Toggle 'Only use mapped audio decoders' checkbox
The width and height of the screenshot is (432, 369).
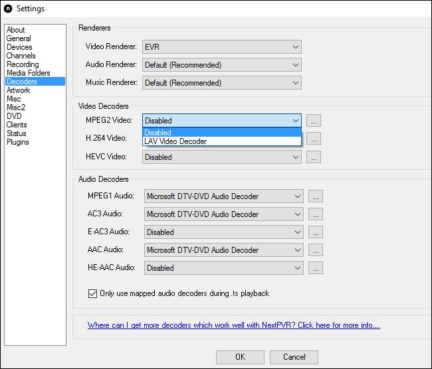coord(92,293)
